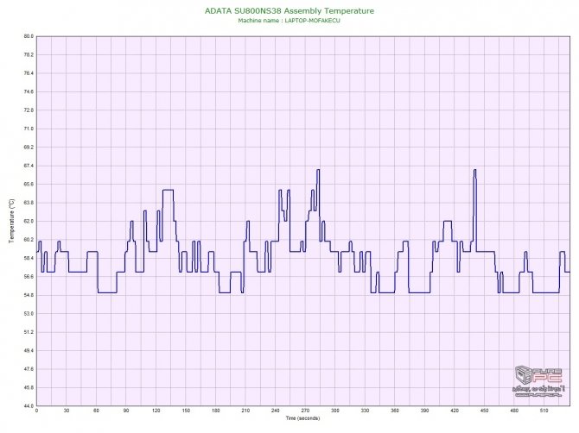Image resolution: width=579 pixels, height=433 pixels.
Task: Click the Time (seconds) axis label
Action: [302, 417]
